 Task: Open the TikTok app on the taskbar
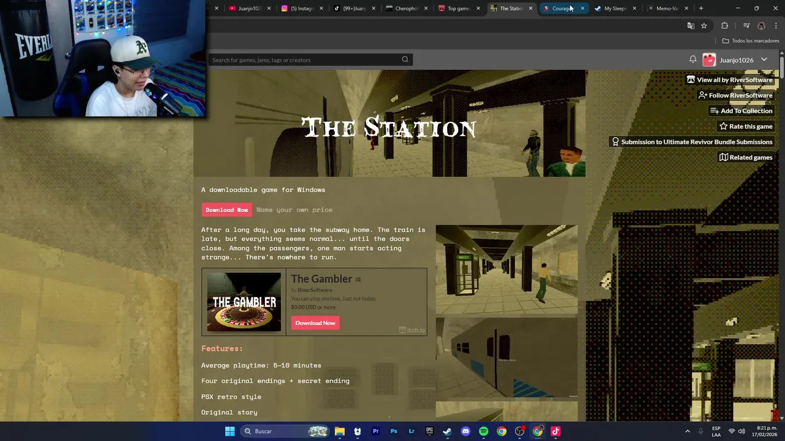(556, 431)
